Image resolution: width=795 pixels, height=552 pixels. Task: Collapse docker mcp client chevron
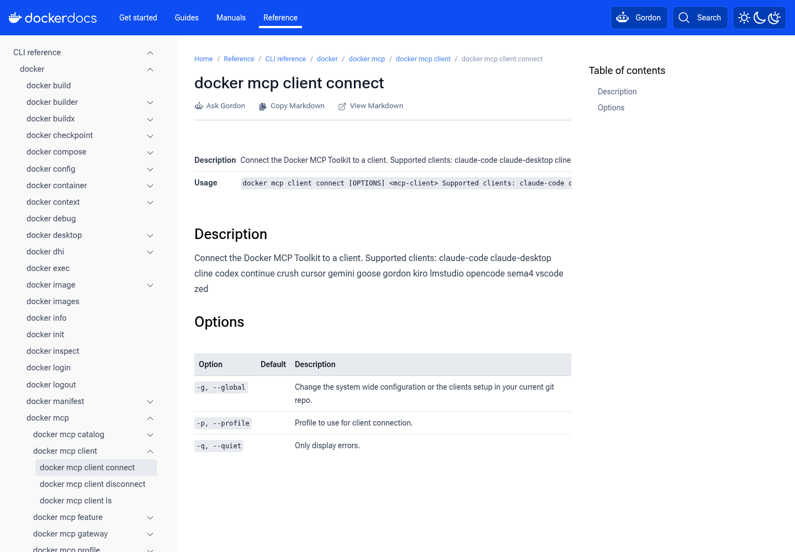pyautogui.click(x=150, y=452)
